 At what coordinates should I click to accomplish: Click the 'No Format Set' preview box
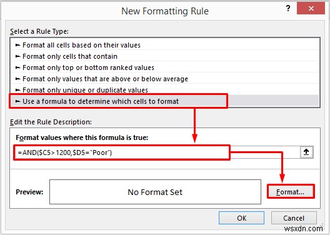(155, 192)
